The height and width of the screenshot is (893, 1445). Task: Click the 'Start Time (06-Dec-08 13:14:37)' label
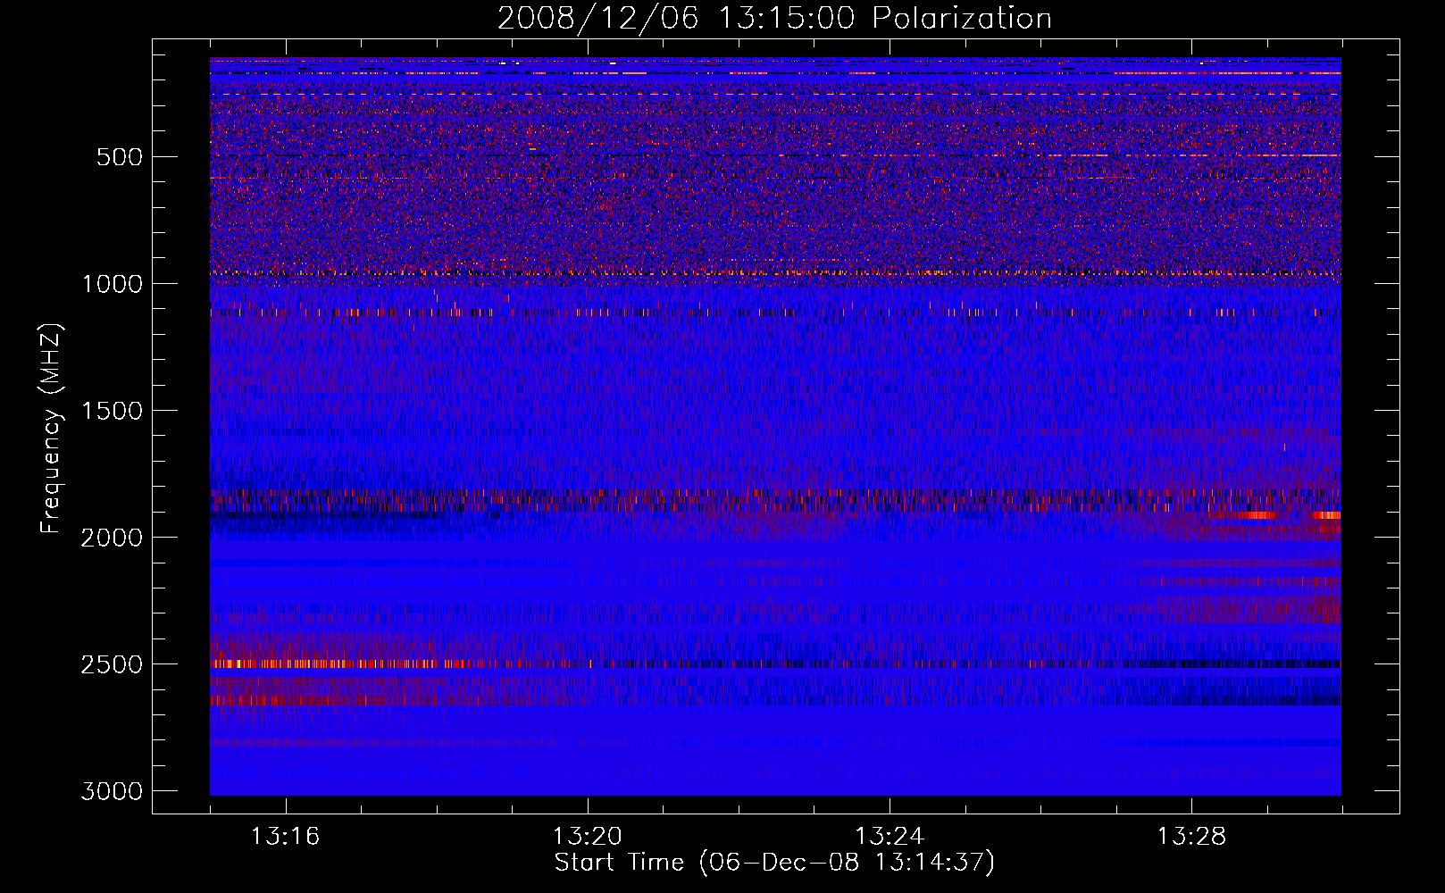(774, 863)
